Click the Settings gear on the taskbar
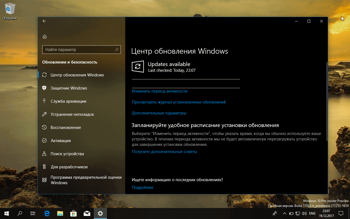Screen dimensions: 350x219 click(x=100, y=213)
